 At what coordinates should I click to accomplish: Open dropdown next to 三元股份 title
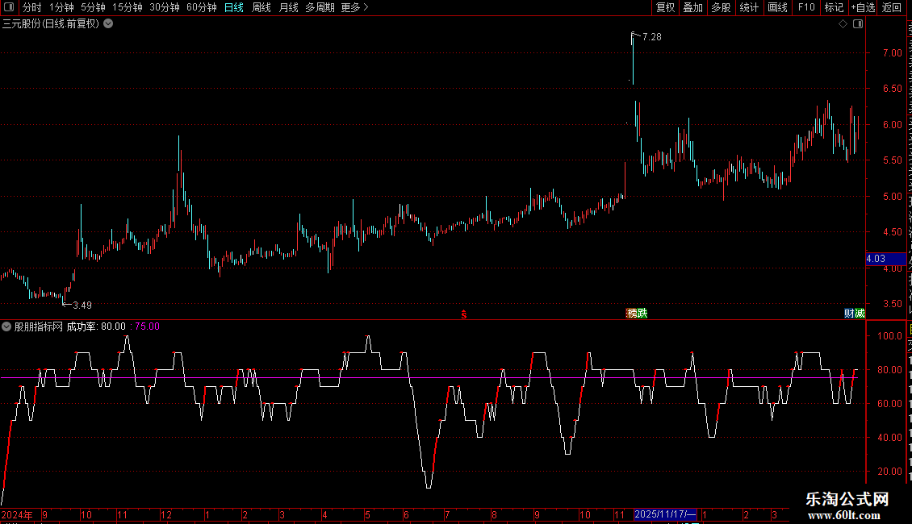108,24
